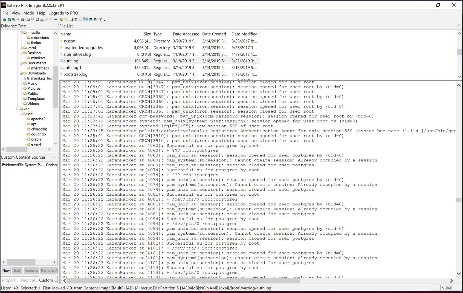Screen dimensions: 463x293
Task: Enable Automatic view mode with glasses icon
Action: pyautogui.click(x=86, y=19)
